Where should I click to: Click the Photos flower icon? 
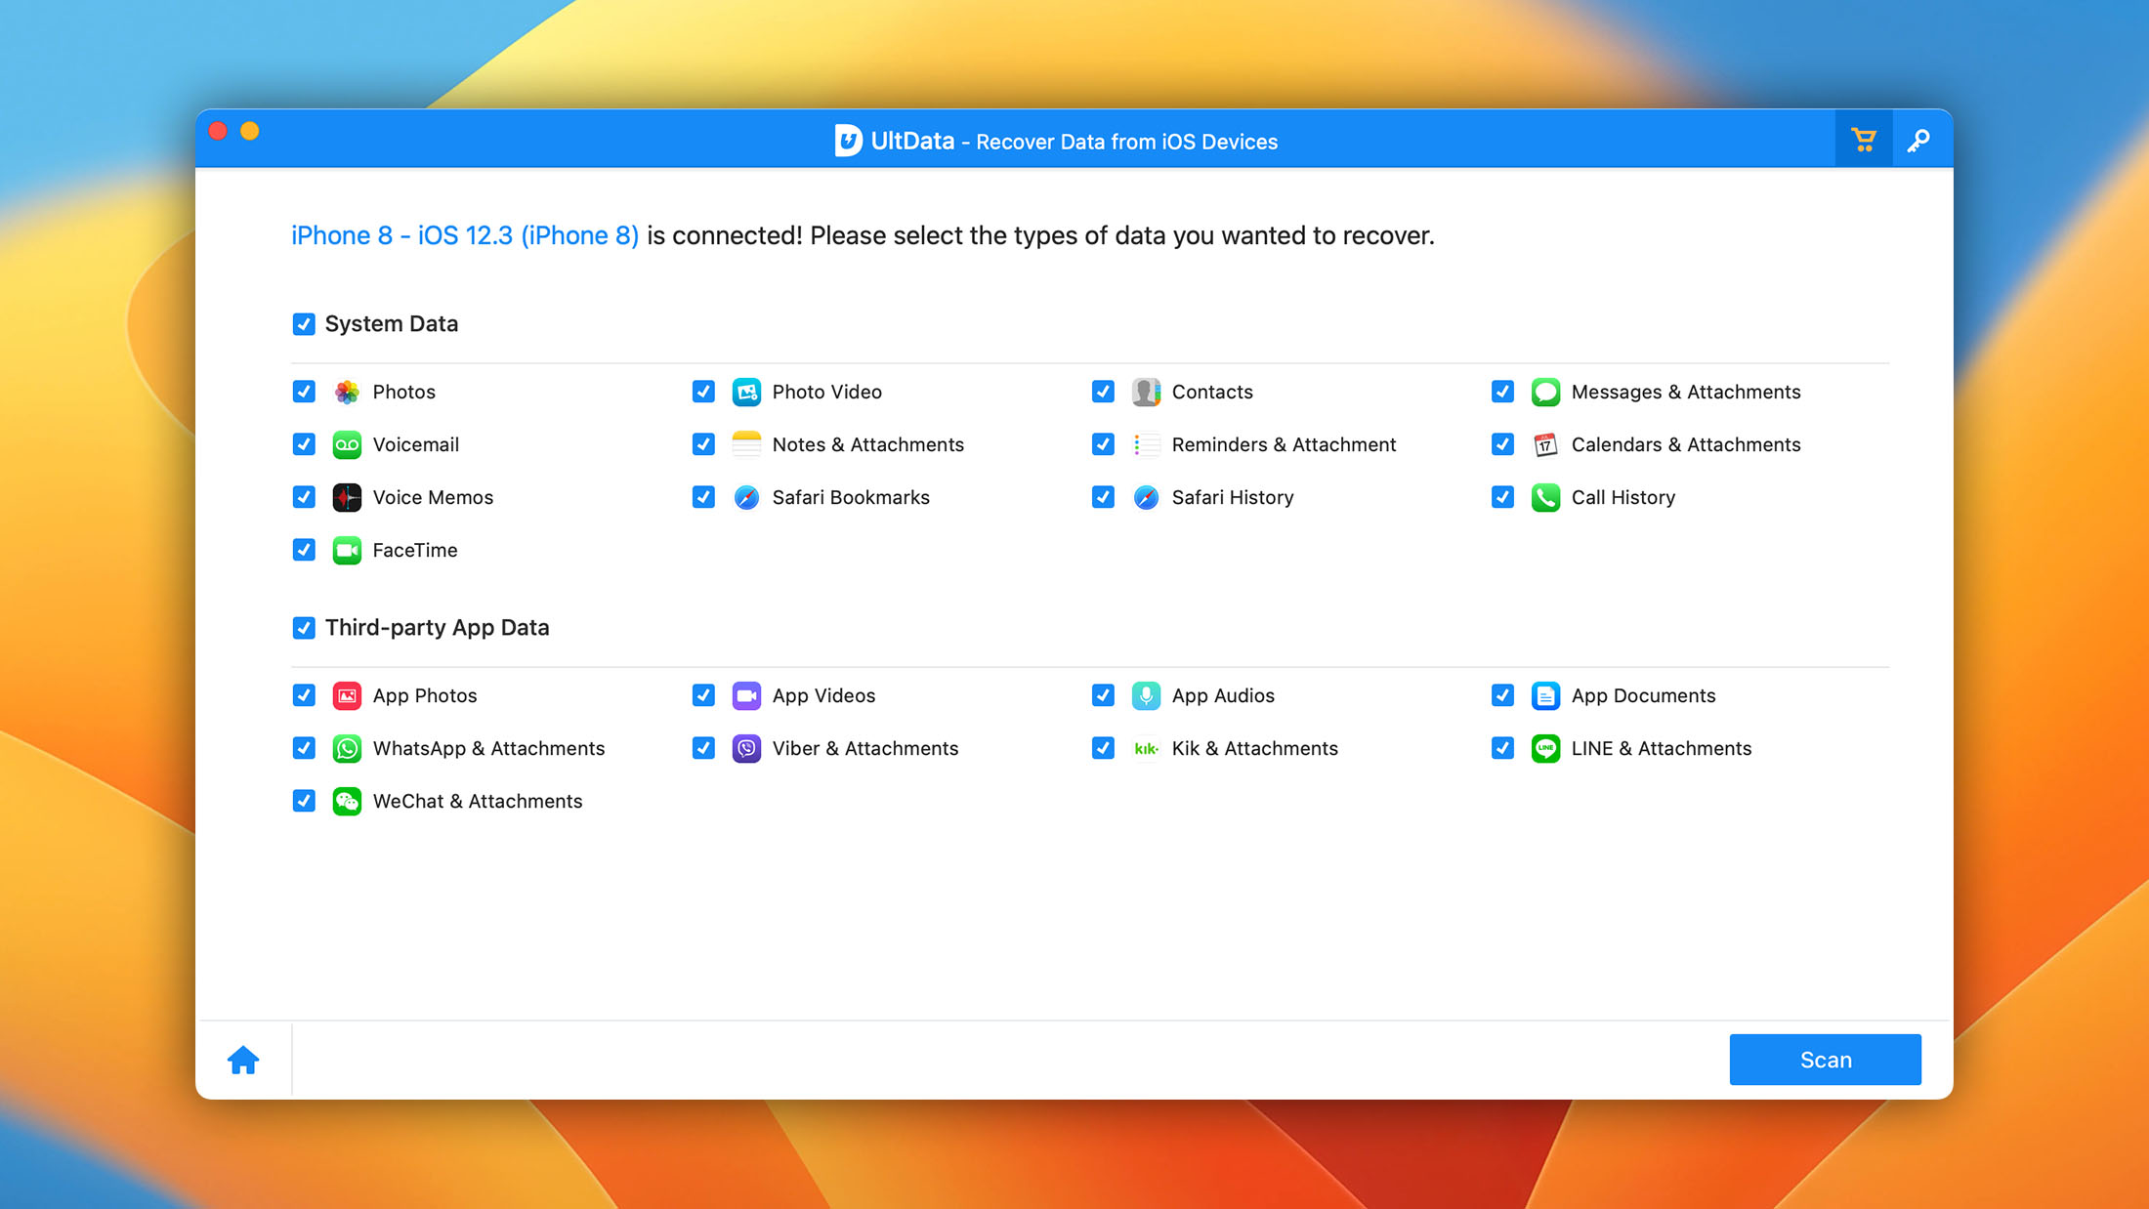coord(347,392)
